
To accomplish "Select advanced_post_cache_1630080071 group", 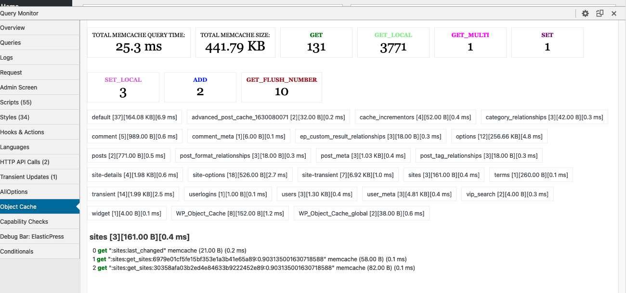I will pos(269,117).
